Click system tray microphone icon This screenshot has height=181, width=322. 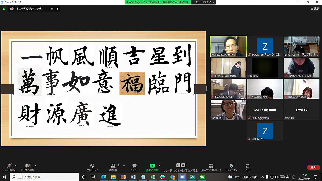coord(267,177)
